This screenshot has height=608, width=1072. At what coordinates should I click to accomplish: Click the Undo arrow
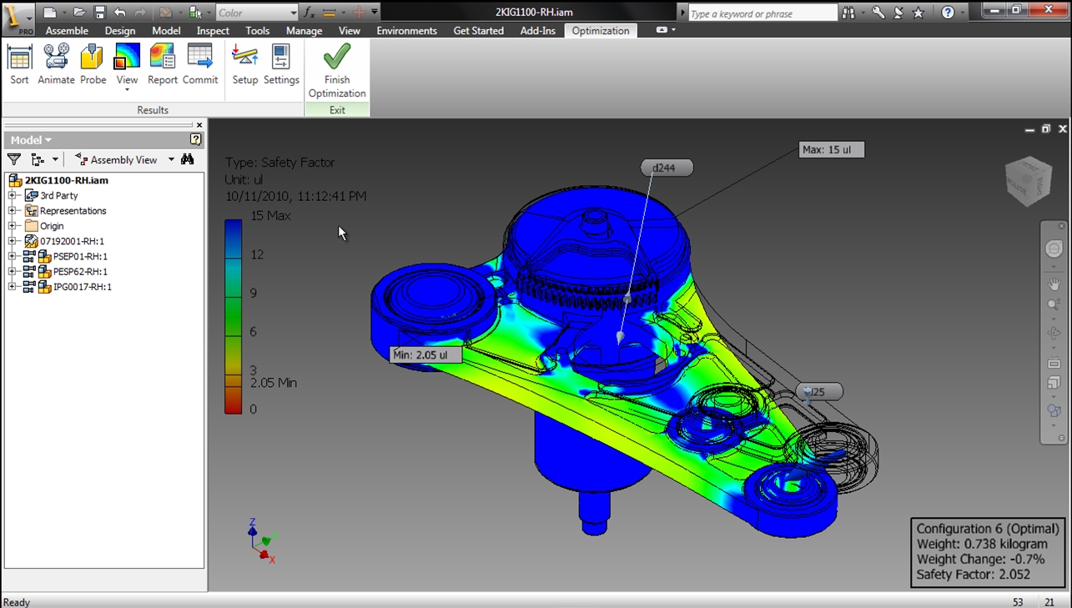point(120,12)
